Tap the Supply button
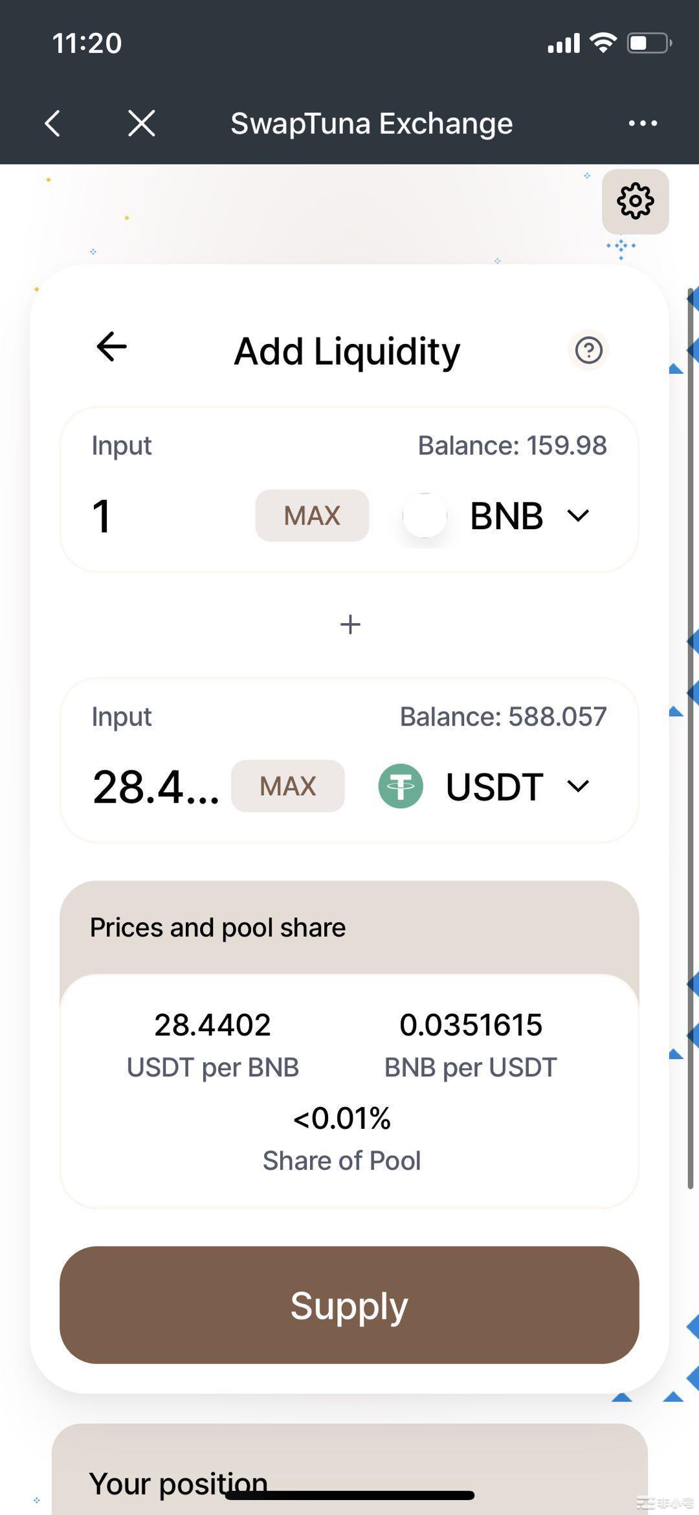This screenshot has height=1515, width=699. point(349,1305)
